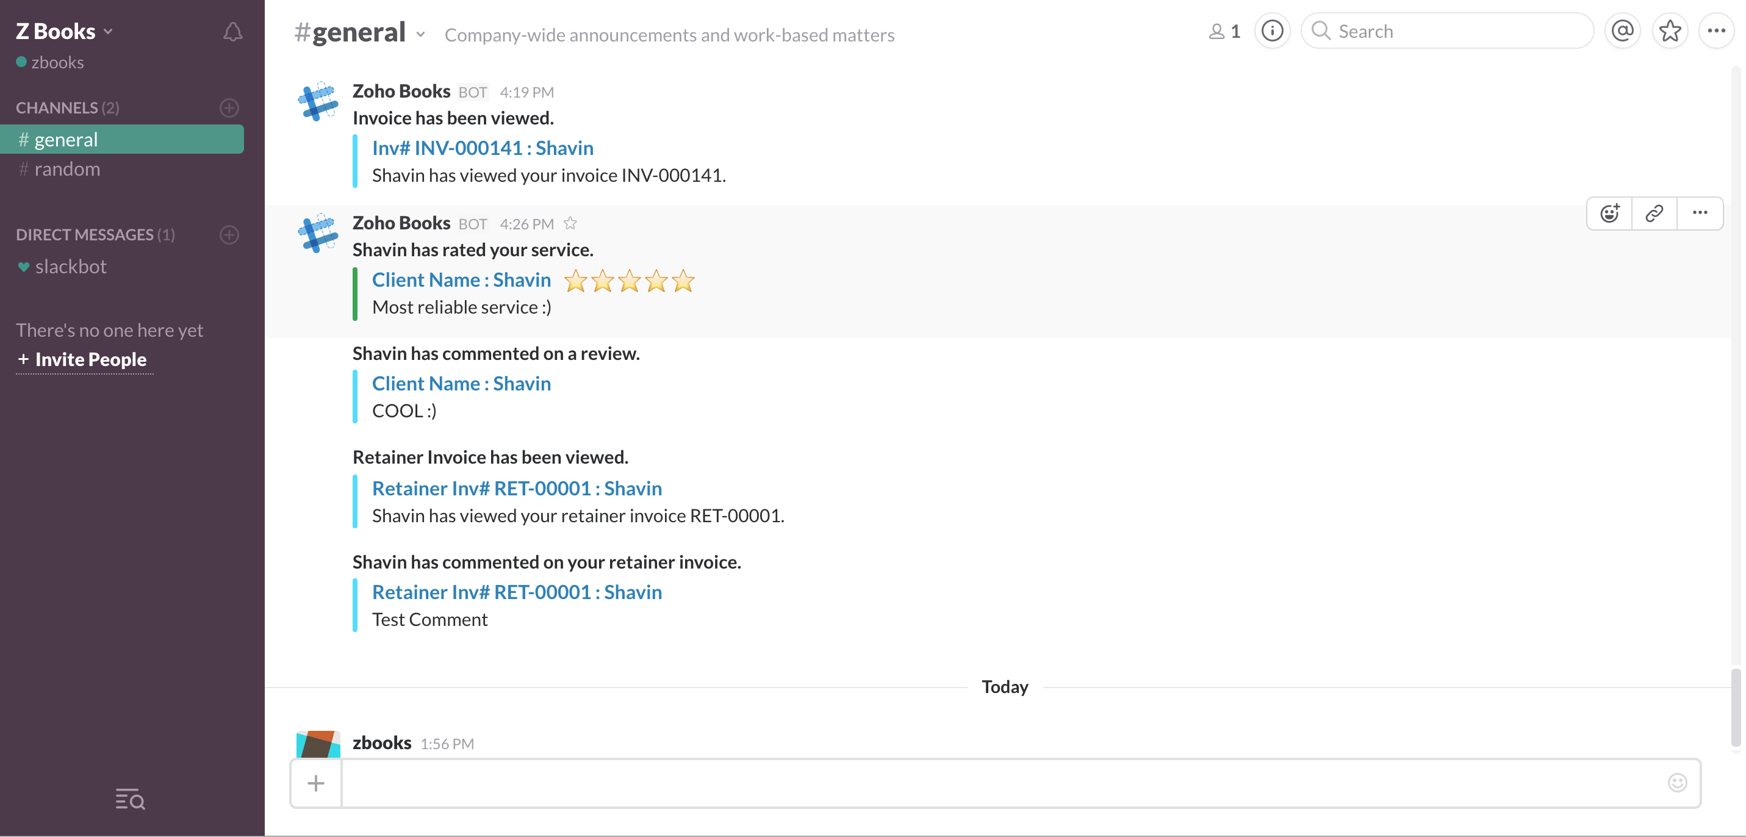This screenshot has height=837, width=1746.
Task: Select the #random channel
Action: pyautogui.click(x=66, y=168)
